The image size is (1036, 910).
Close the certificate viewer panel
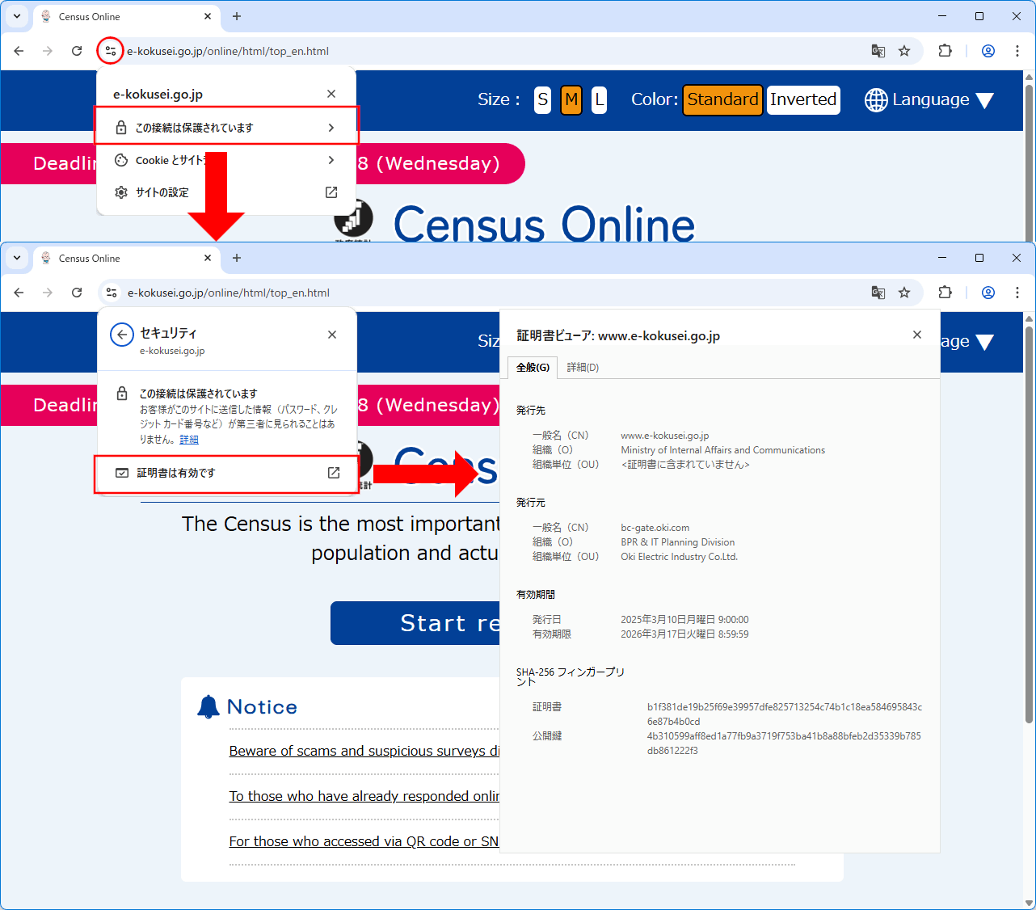(917, 335)
